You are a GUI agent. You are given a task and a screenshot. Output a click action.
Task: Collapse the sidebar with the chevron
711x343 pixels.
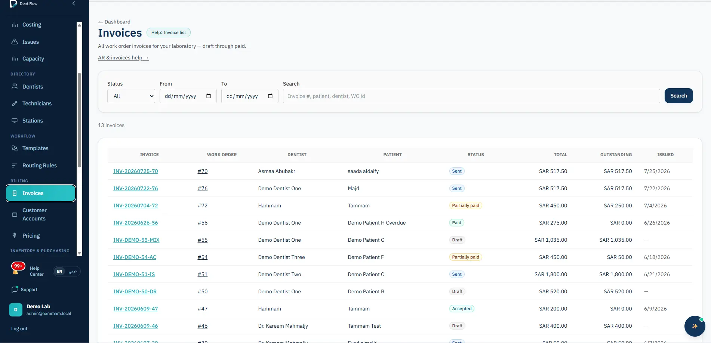click(74, 3)
